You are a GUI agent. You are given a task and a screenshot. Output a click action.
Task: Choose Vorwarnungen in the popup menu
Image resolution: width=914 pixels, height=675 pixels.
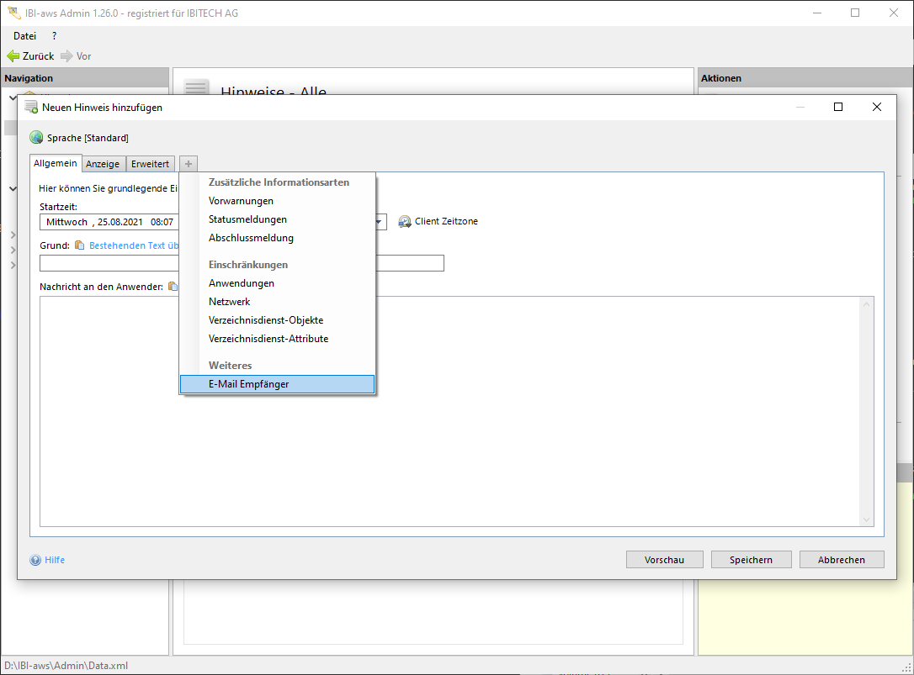241,201
